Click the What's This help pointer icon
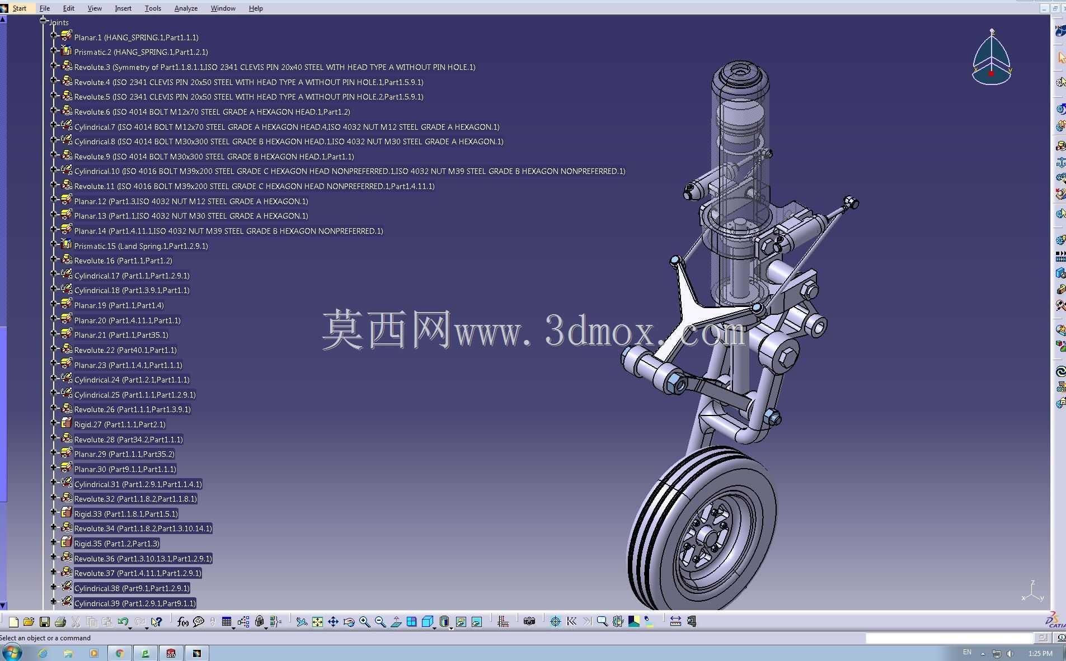This screenshot has width=1066, height=661. [x=157, y=621]
